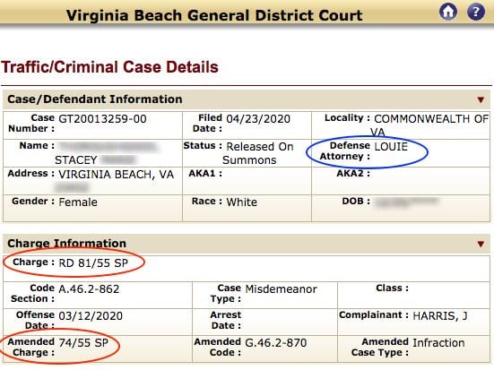
Task: Collapse the Charge Information section arrow
Action: click(x=481, y=244)
